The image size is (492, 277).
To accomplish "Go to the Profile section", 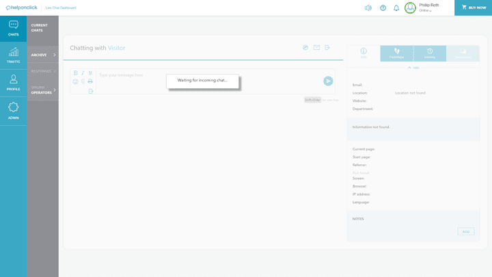I will coord(14,83).
